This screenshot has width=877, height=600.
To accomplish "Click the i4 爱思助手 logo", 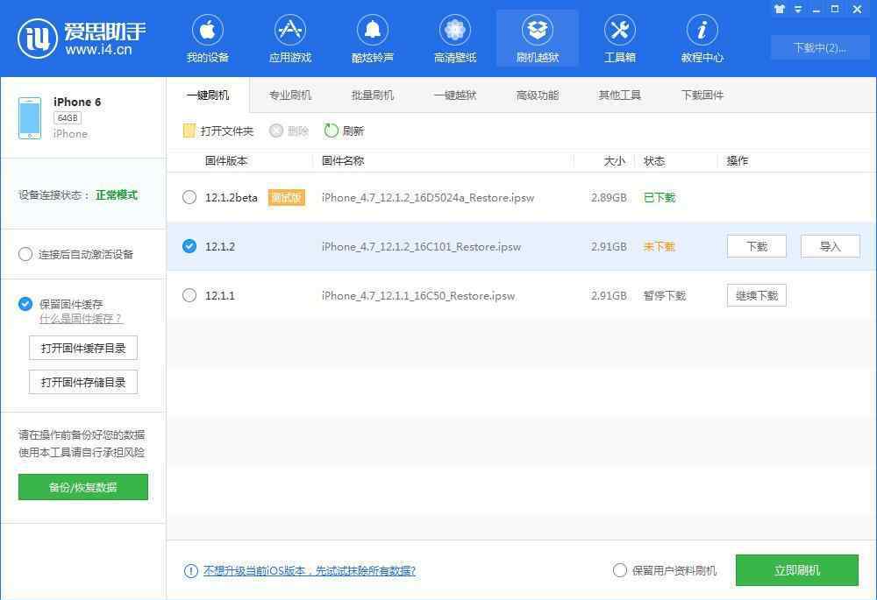I will point(82,38).
